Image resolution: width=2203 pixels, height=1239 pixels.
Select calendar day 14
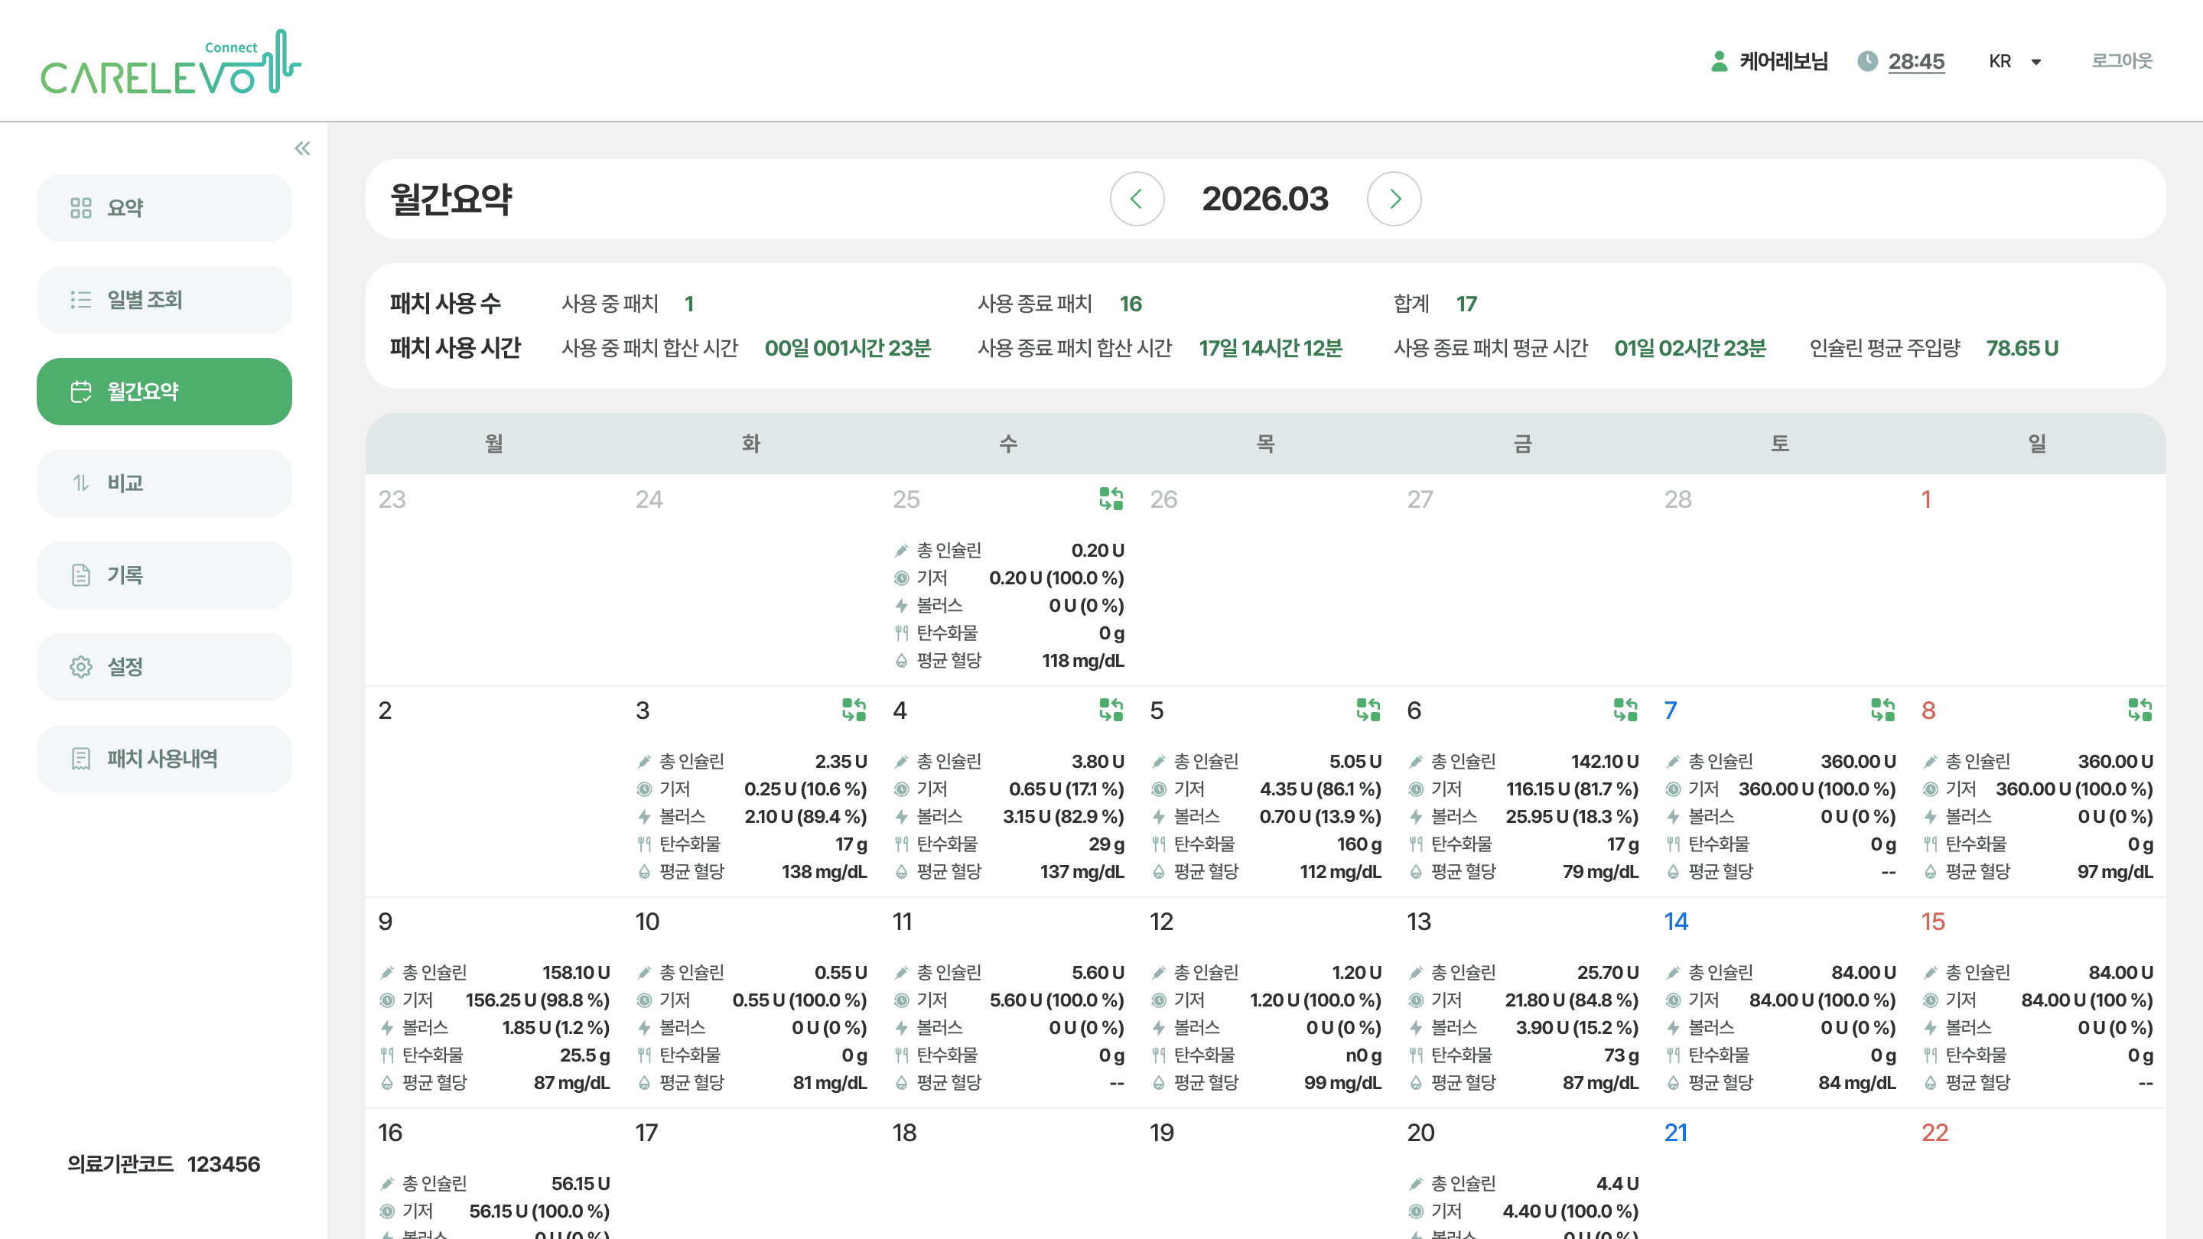[1676, 922]
